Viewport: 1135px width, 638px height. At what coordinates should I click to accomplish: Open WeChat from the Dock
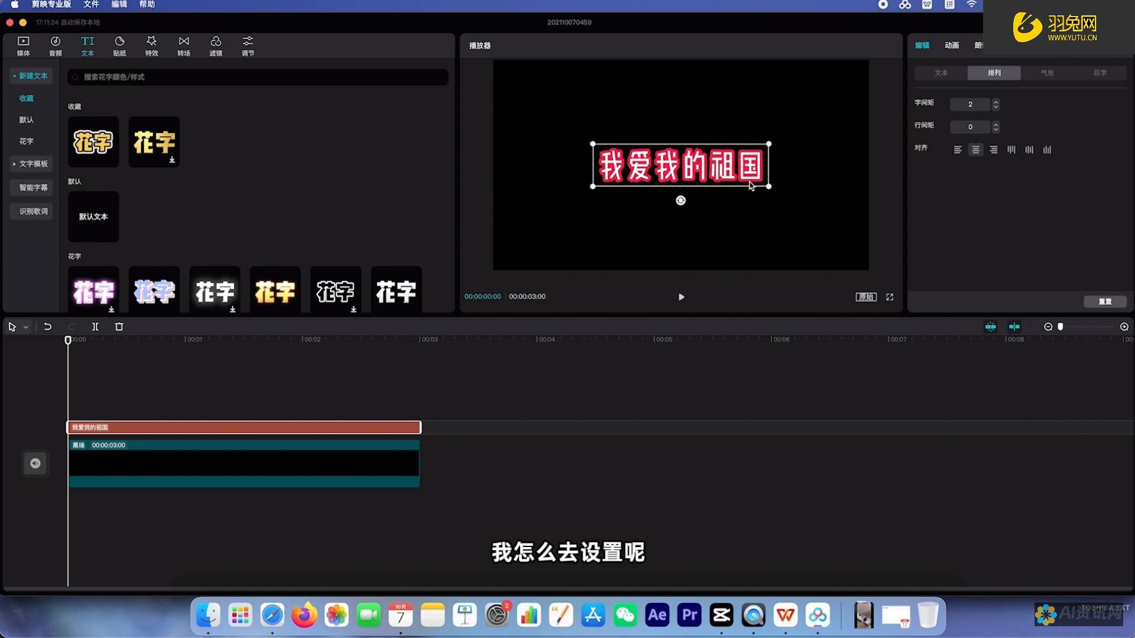pos(625,616)
